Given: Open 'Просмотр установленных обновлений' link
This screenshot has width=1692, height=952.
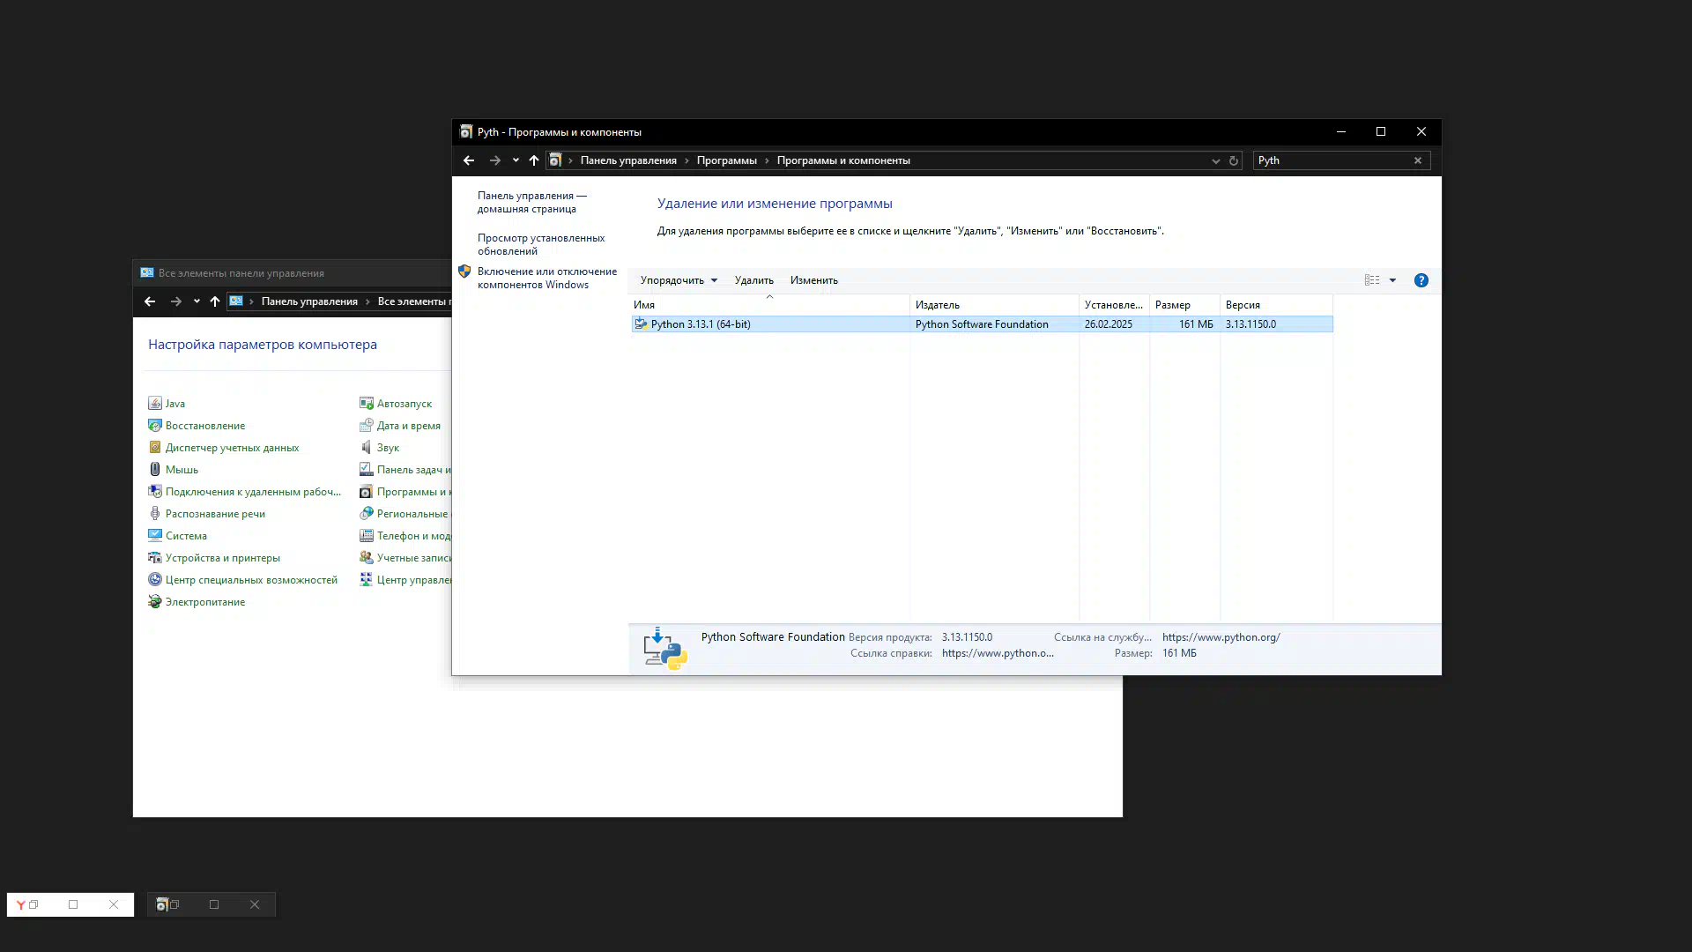Looking at the screenshot, I should 540,244.
